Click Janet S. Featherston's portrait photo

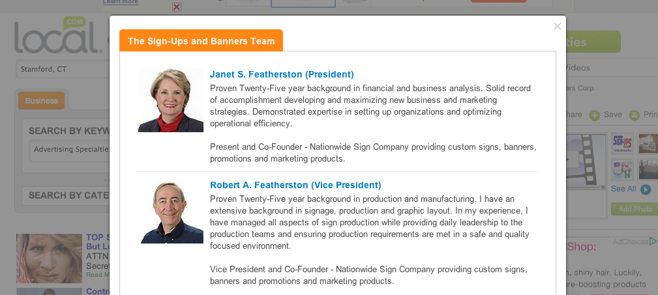pyautogui.click(x=171, y=100)
